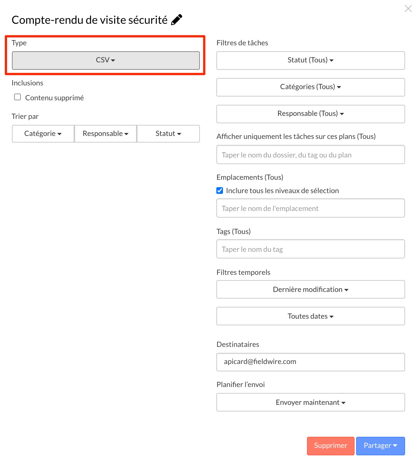Click the tag name input field
The height and width of the screenshot is (465, 417).
pos(310,249)
